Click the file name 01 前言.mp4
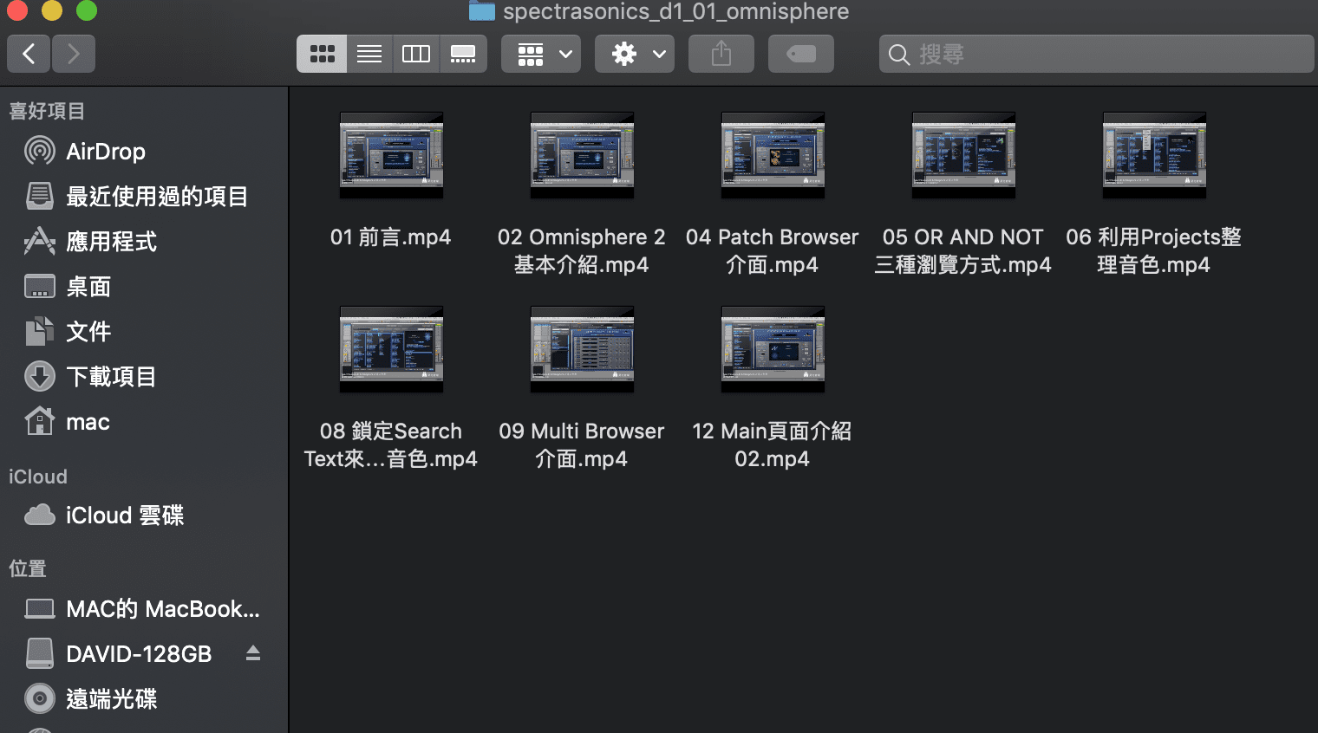The height and width of the screenshot is (733, 1318). (x=391, y=237)
